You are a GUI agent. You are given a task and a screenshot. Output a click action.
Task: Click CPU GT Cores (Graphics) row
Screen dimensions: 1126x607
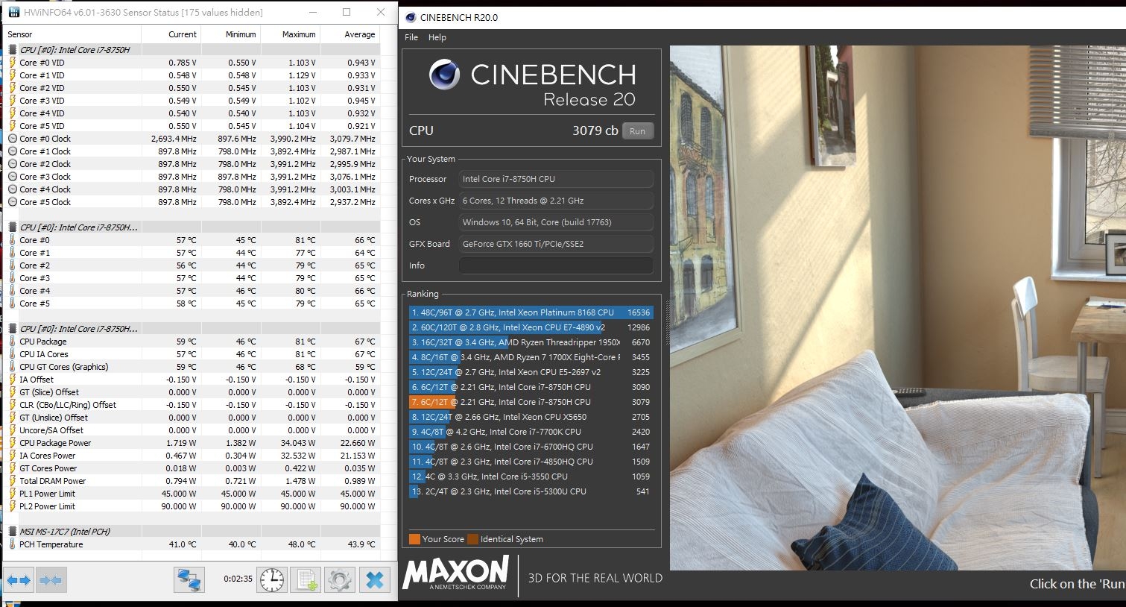pos(192,367)
